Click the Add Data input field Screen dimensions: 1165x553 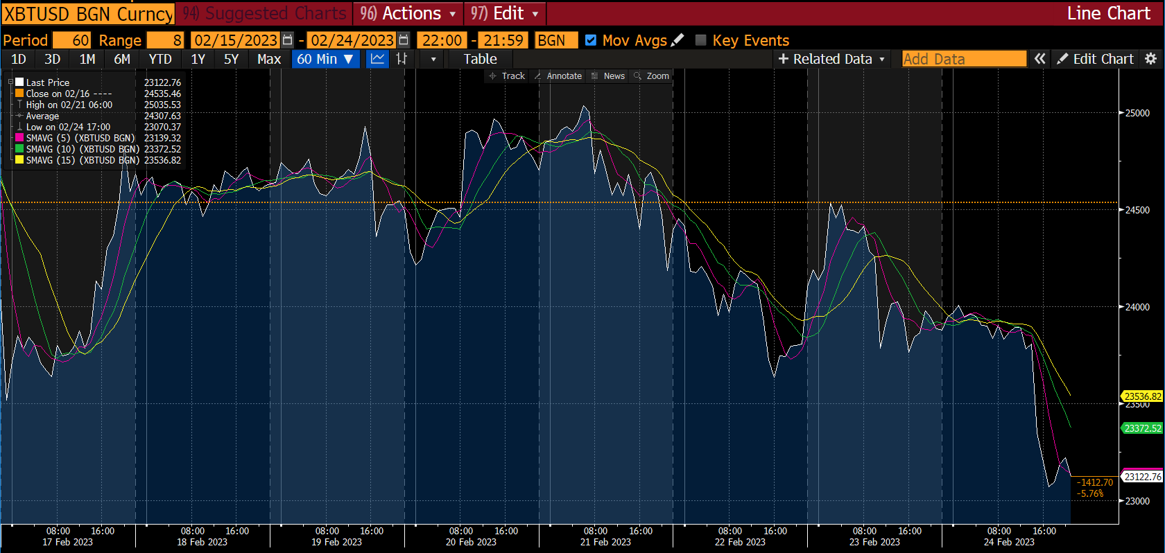pyautogui.click(x=963, y=59)
